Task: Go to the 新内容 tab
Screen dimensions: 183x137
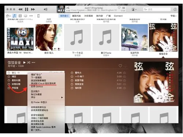Action: tap(100, 16)
